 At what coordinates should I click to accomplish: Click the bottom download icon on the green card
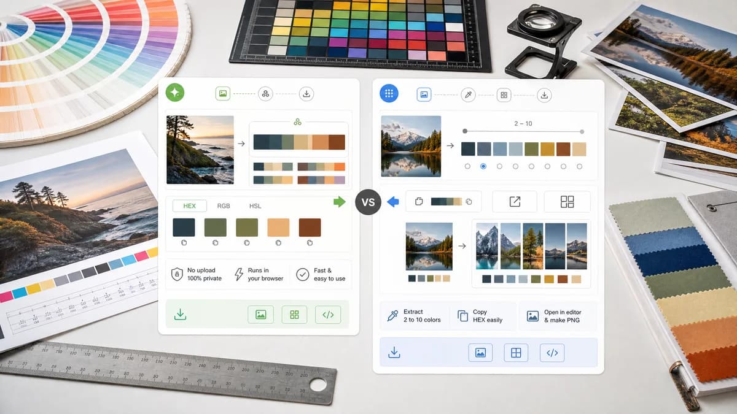[x=180, y=315]
